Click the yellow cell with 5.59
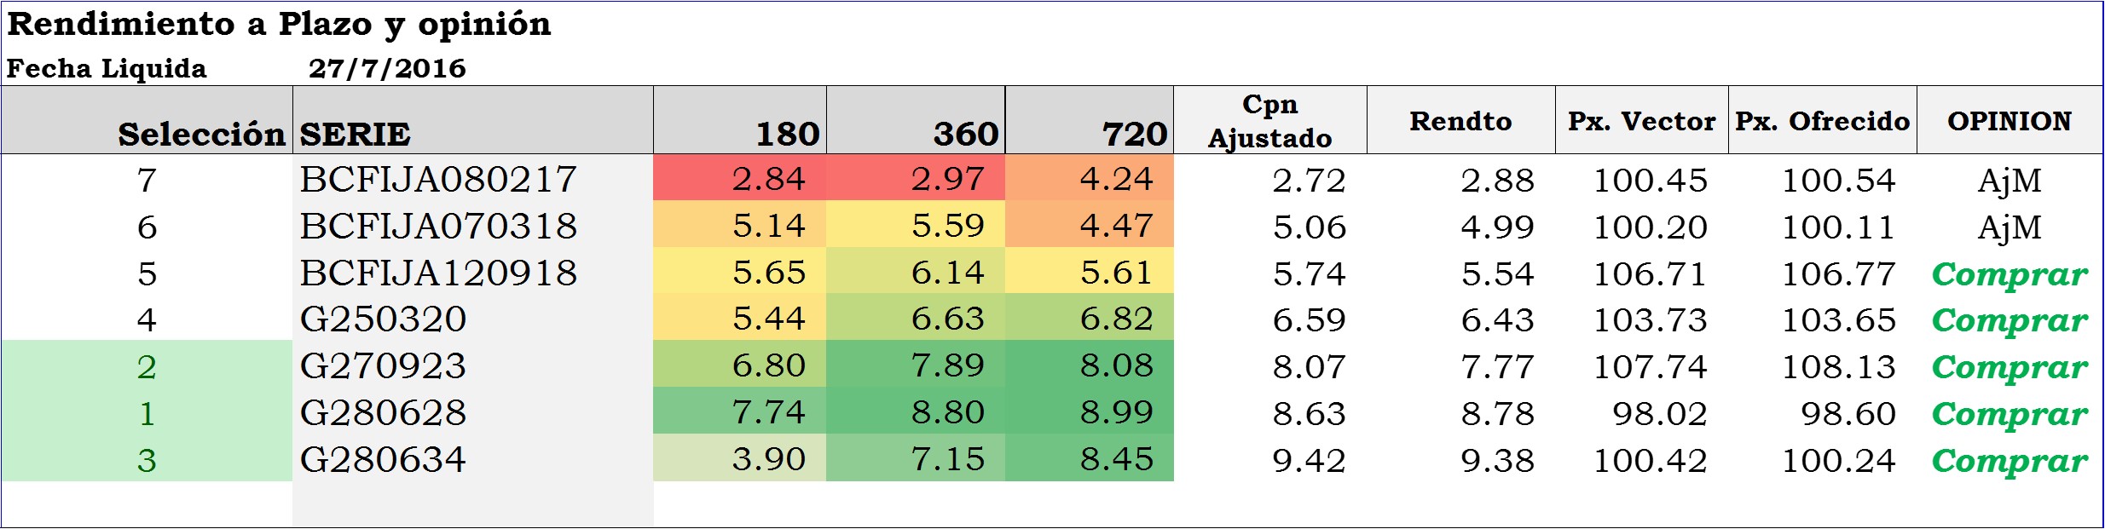This screenshot has height=529, width=2105. [x=947, y=226]
